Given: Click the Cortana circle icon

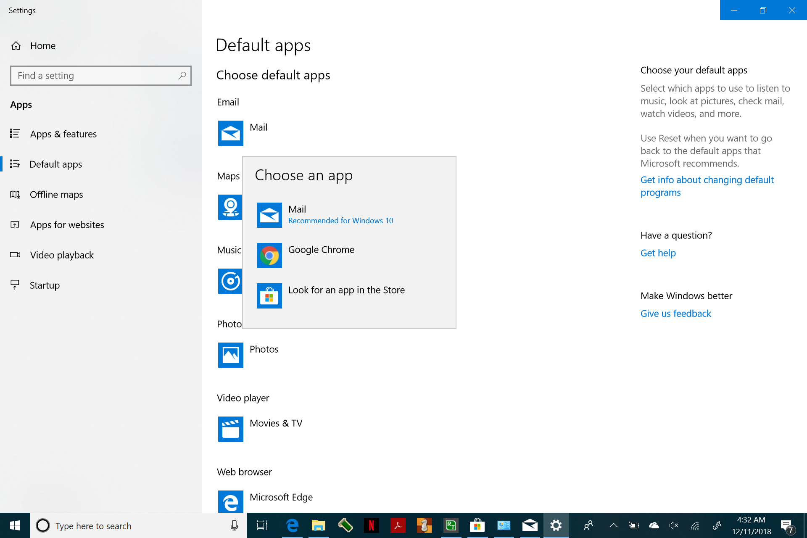Looking at the screenshot, I should 43,525.
